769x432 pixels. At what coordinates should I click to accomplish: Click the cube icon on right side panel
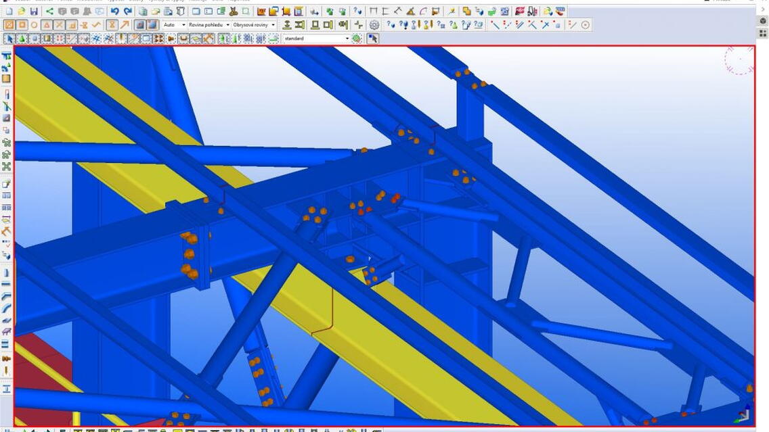[x=763, y=20]
